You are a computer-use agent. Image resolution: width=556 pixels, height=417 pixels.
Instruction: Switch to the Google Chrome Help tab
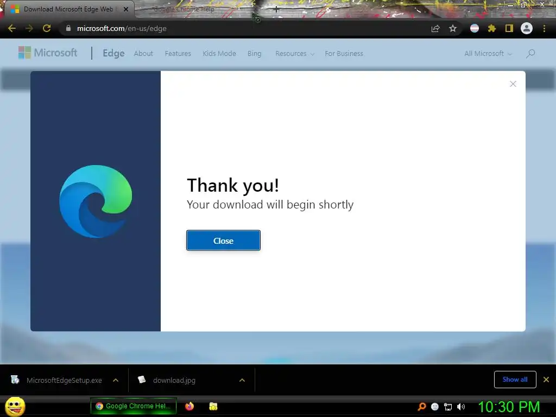tap(185, 9)
